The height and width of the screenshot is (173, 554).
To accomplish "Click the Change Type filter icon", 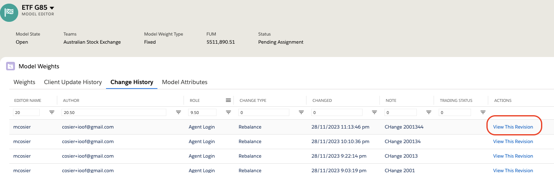I will click(301, 112).
